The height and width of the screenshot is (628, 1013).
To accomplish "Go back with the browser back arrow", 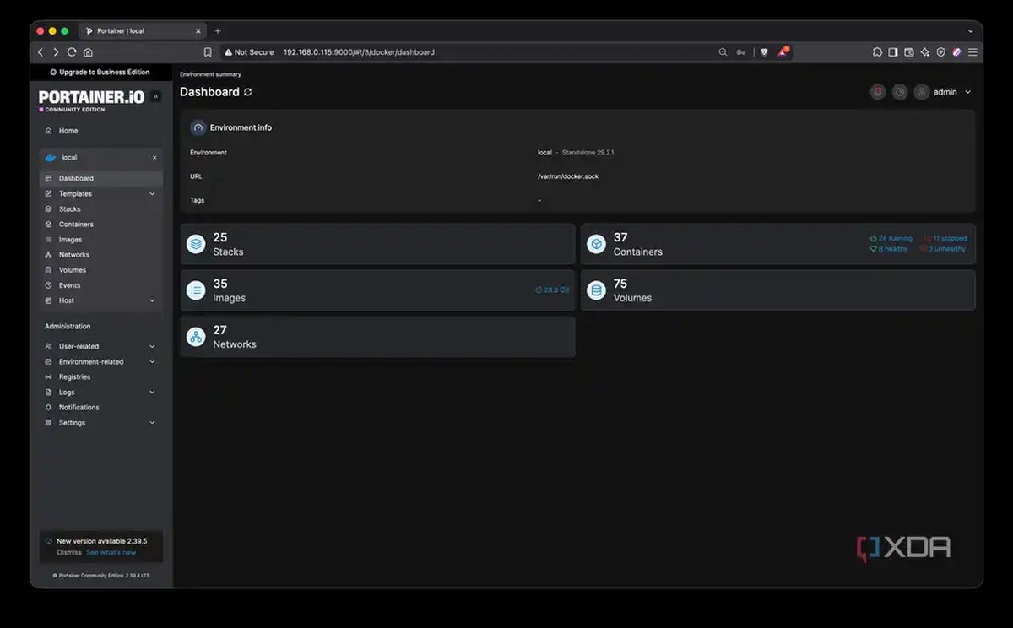I will click(x=40, y=52).
